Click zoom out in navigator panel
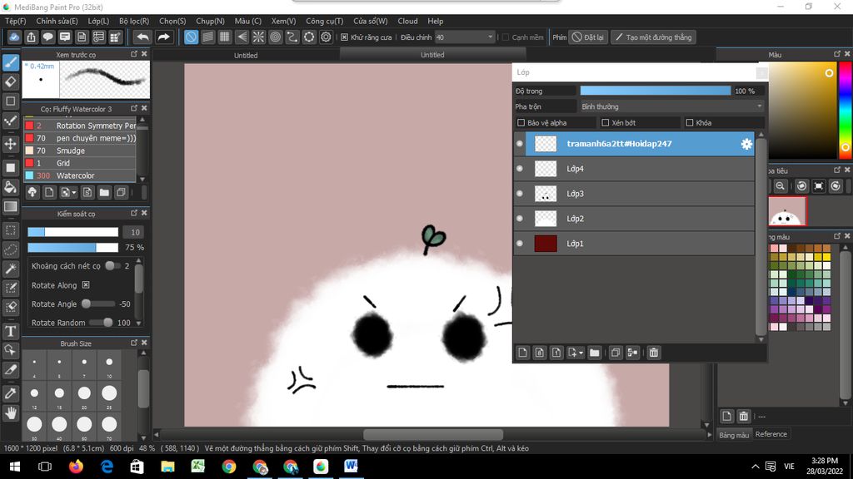The height and width of the screenshot is (479, 853). [780, 186]
